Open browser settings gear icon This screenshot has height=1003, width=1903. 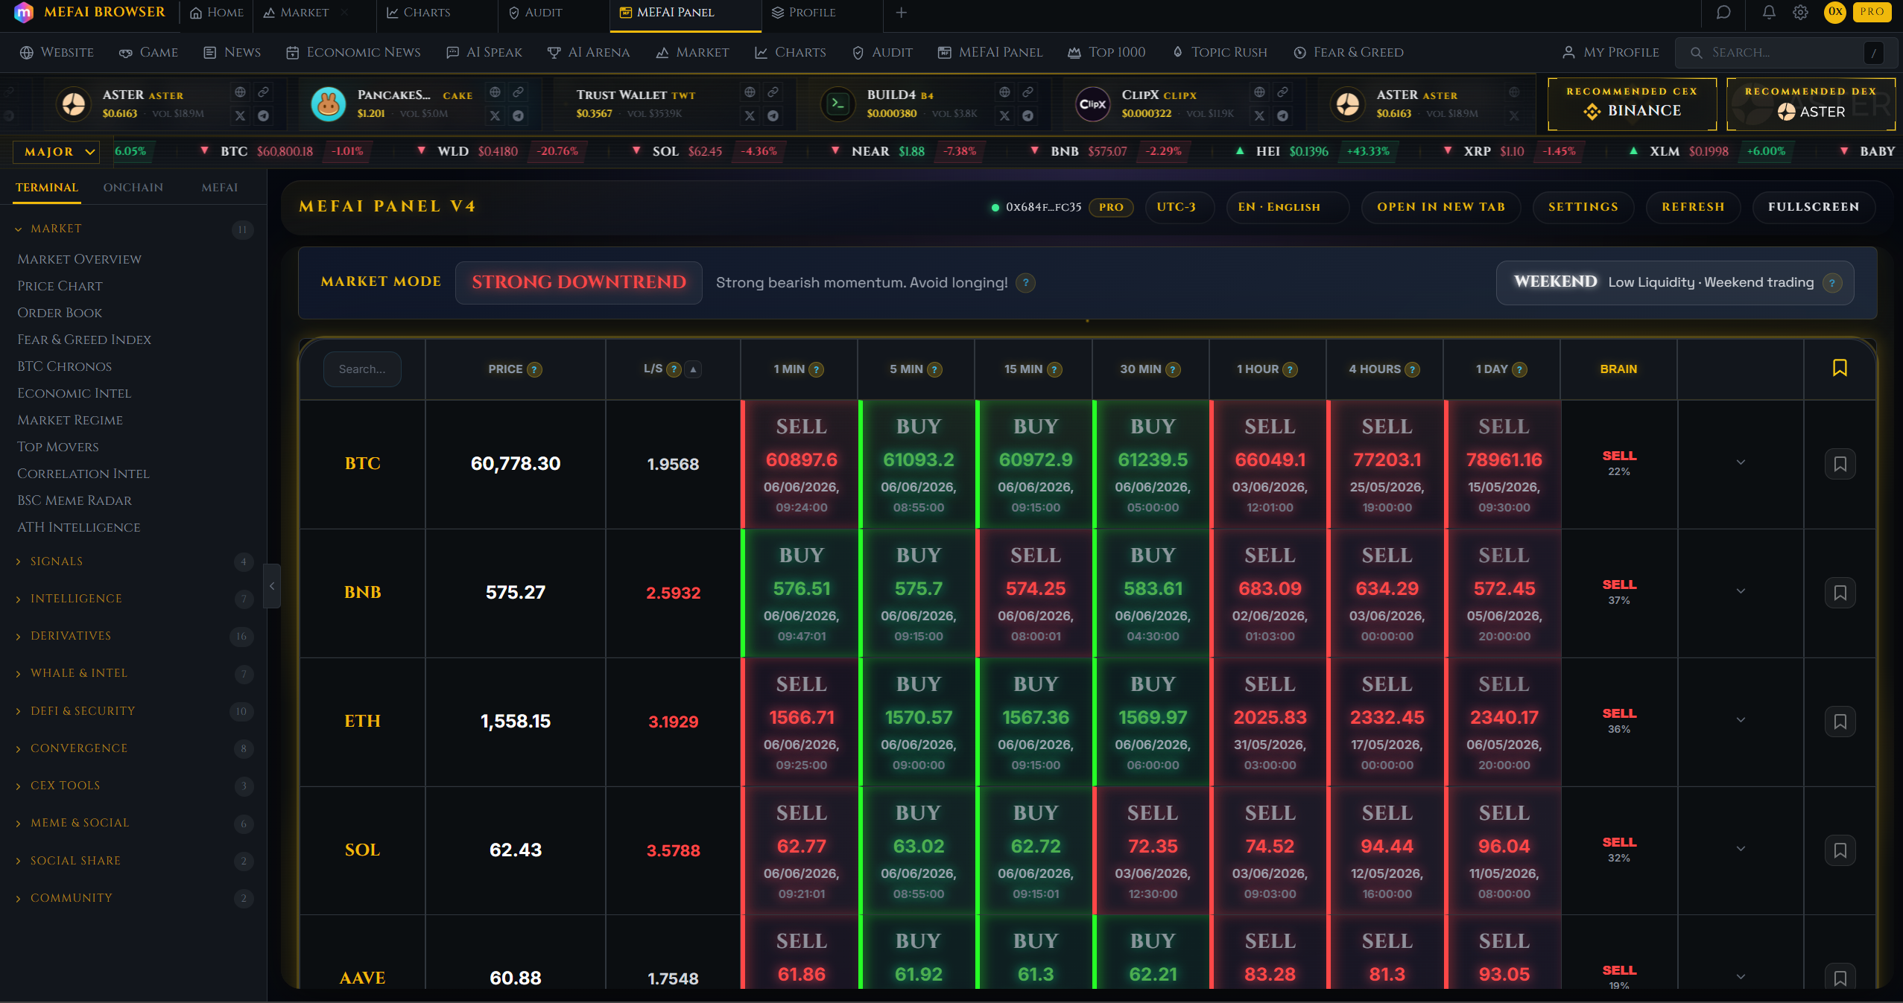1800,12
